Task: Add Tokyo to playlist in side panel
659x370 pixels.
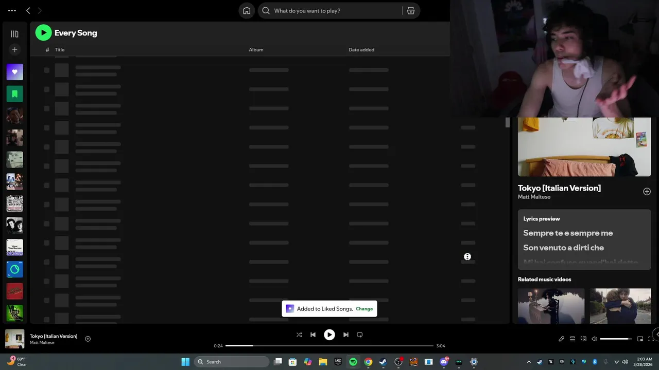Action: (647, 191)
